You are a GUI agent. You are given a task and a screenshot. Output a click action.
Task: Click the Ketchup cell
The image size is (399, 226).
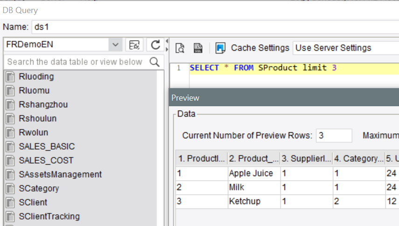(x=254, y=201)
